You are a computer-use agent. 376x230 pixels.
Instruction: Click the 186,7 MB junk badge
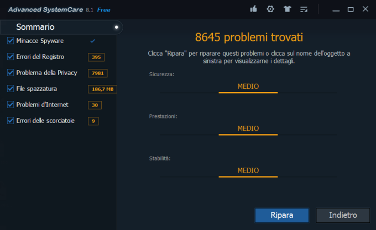[x=102, y=89]
